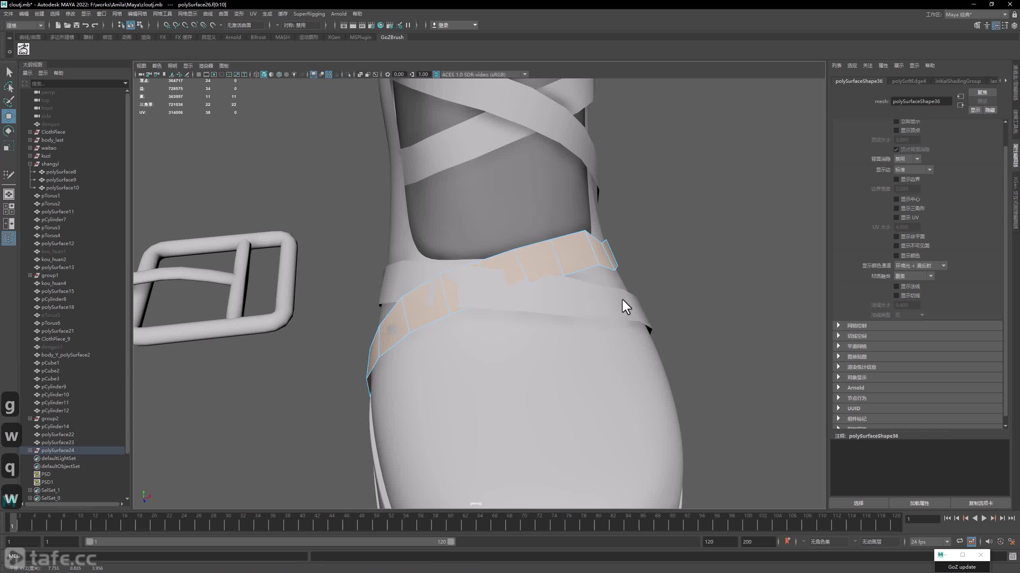Open the viewport 着色 menu
The image size is (1020, 573).
(x=157, y=66)
